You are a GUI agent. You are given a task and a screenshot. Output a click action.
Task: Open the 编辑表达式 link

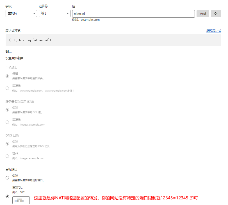(x=214, y=31)
